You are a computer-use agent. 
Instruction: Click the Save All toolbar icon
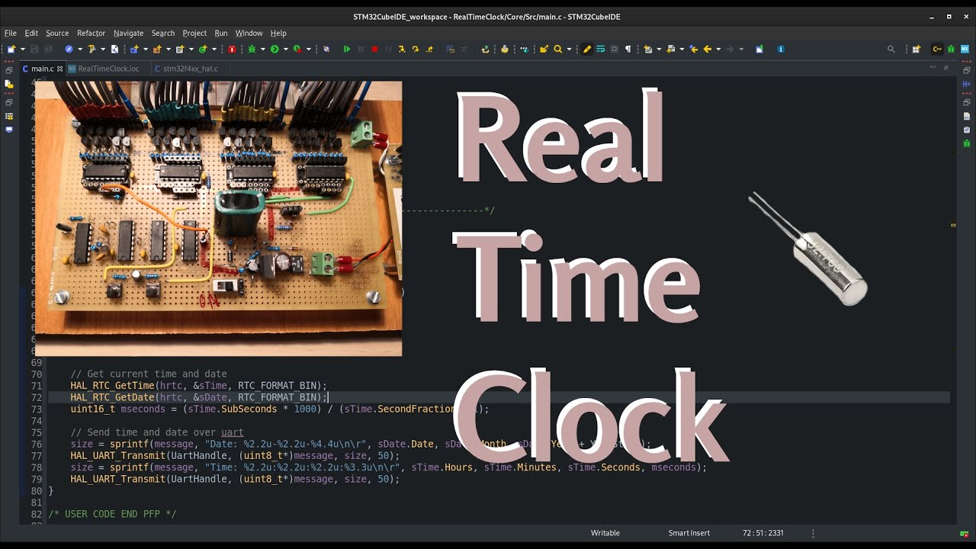(48, 49)
